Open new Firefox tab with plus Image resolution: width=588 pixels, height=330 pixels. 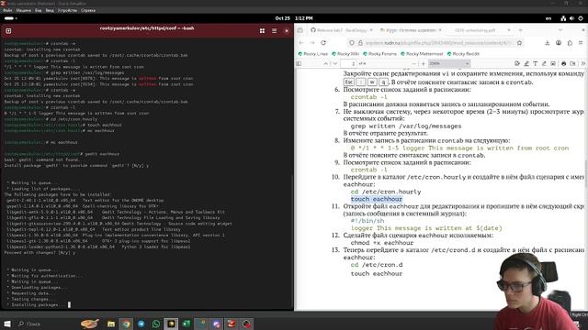coord(520,30)
